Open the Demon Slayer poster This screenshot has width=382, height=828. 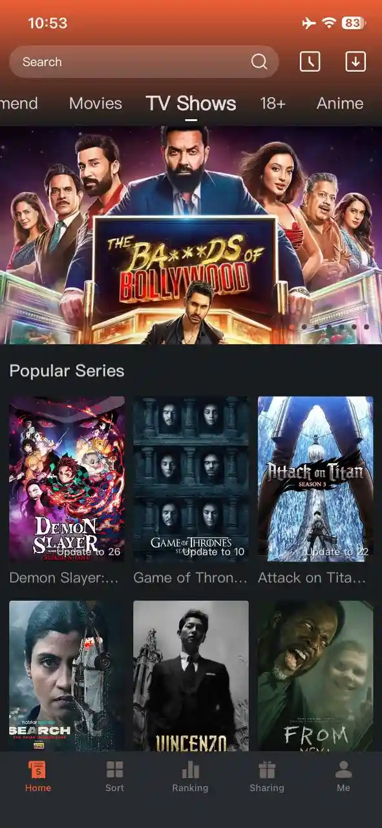67,479
